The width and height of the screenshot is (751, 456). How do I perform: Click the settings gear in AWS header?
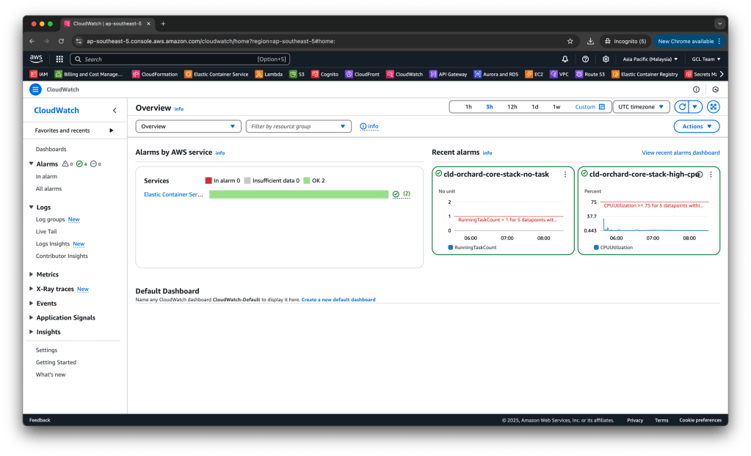(606, 59)
